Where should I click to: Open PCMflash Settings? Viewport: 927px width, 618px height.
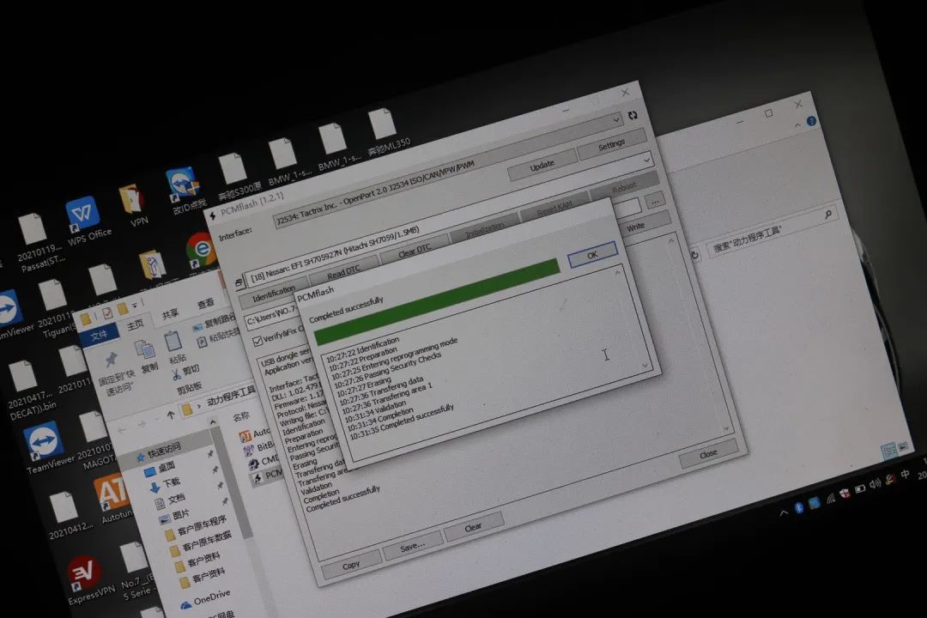(611, 145)
